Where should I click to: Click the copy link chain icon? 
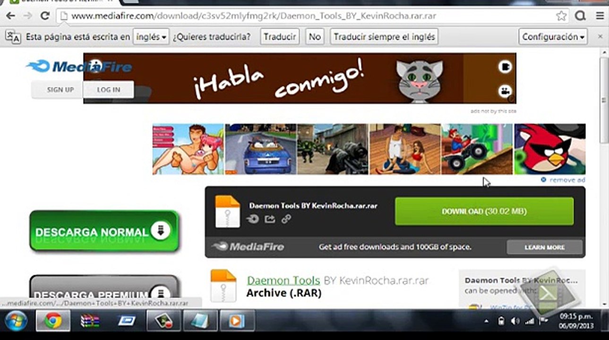pos(286,219)
